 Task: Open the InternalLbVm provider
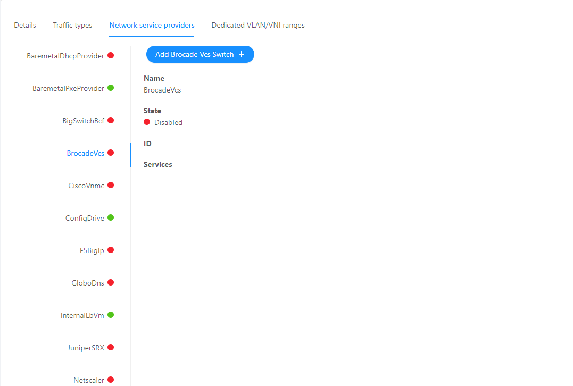point(82,315)
